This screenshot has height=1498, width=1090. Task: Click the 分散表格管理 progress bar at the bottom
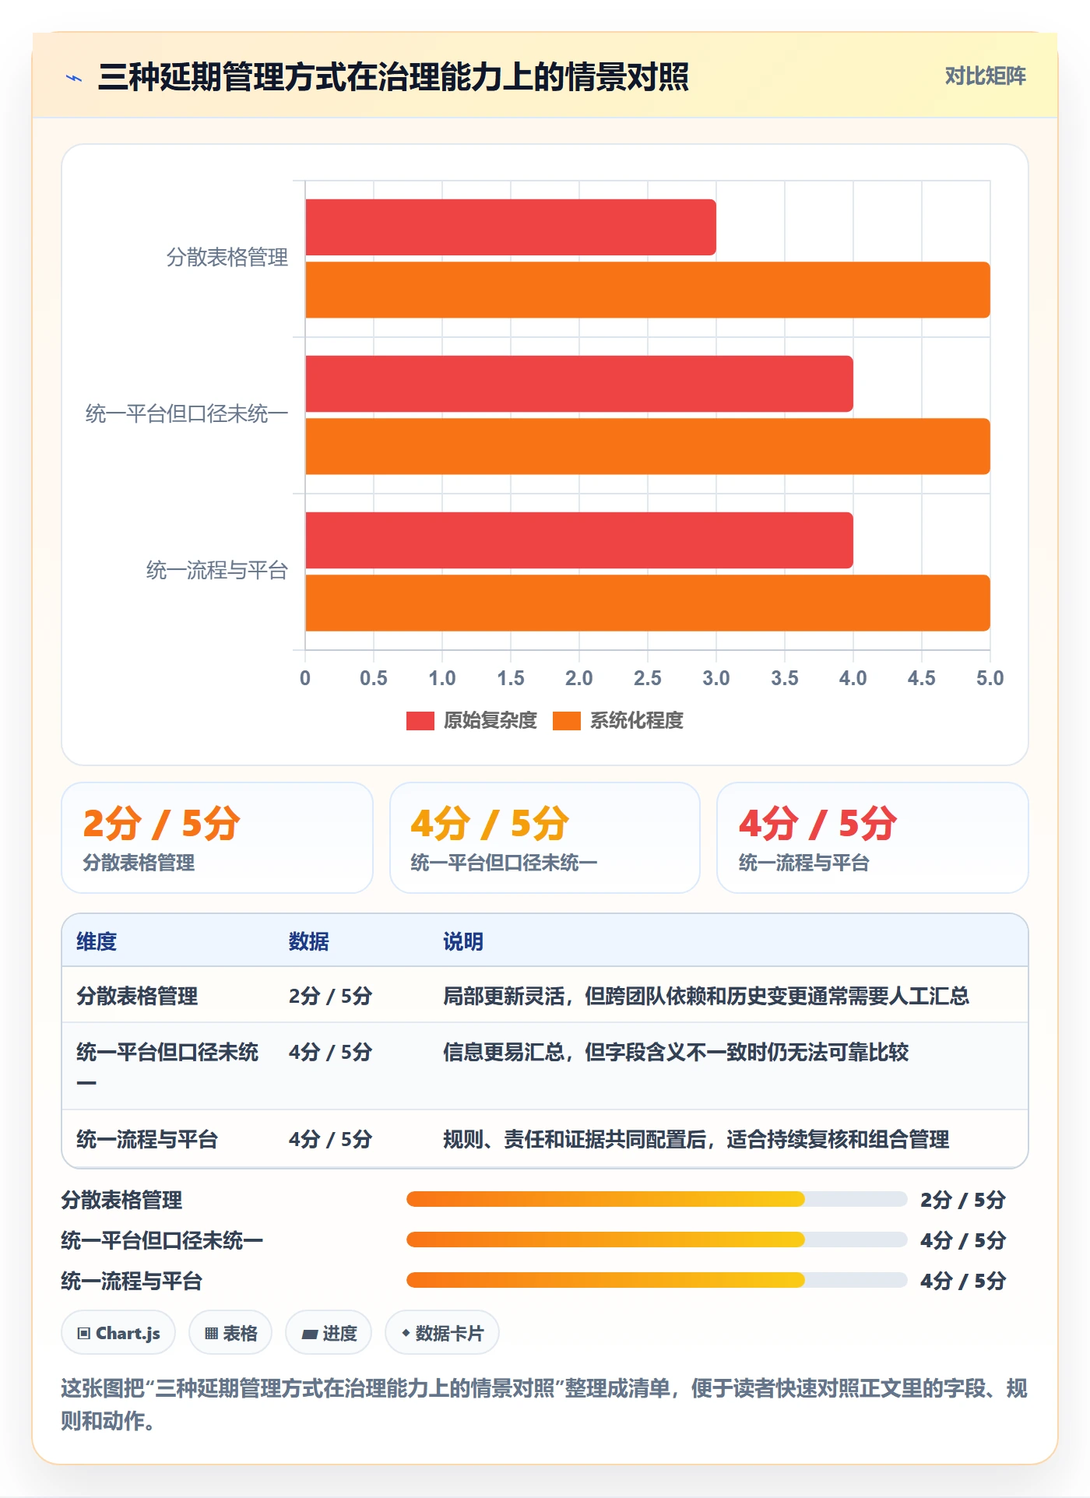click(x=656, y=1199)
